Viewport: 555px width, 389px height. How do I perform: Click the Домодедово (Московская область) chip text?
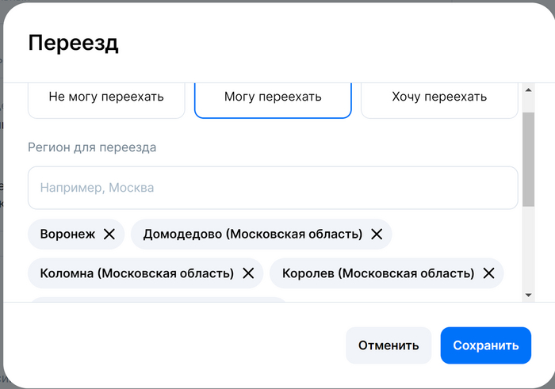pos(247,234)
